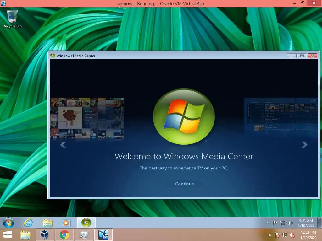Open Action Center flag in host tray
Screen dimensions: 322x241
click(277, 235)
